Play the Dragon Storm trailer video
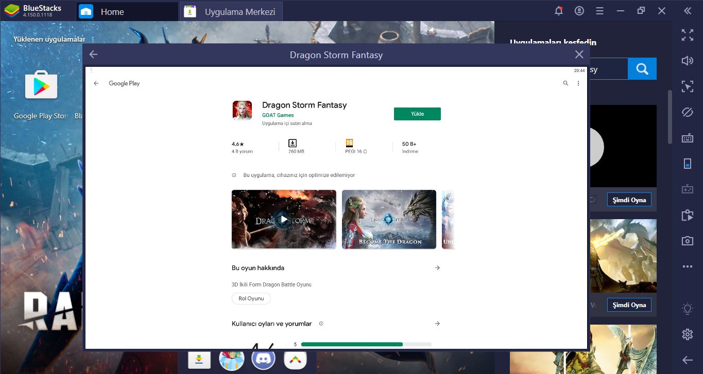The height and width of the screenshot is (374, 703). tap(284, 220)
